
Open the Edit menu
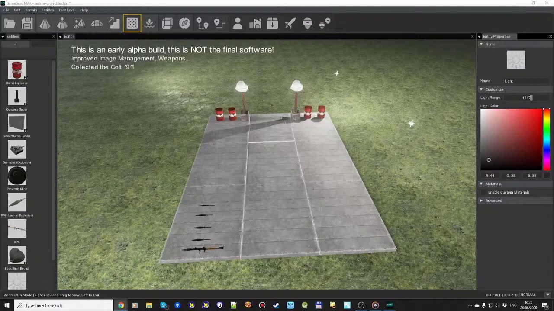[17, 10]
